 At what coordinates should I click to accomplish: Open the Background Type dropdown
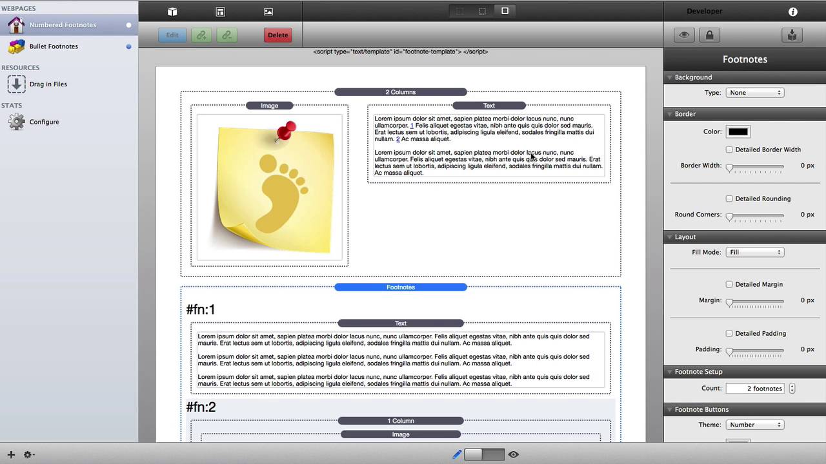[755, 93]
